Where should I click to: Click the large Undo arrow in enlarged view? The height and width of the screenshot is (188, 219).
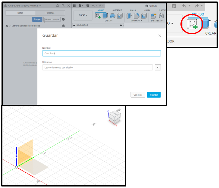click(184, 6)
